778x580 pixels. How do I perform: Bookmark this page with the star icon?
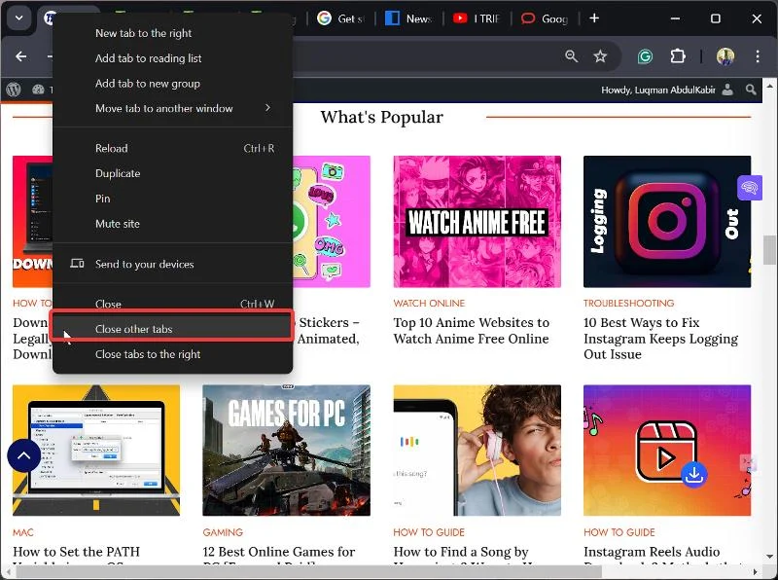tap(600, 56)
